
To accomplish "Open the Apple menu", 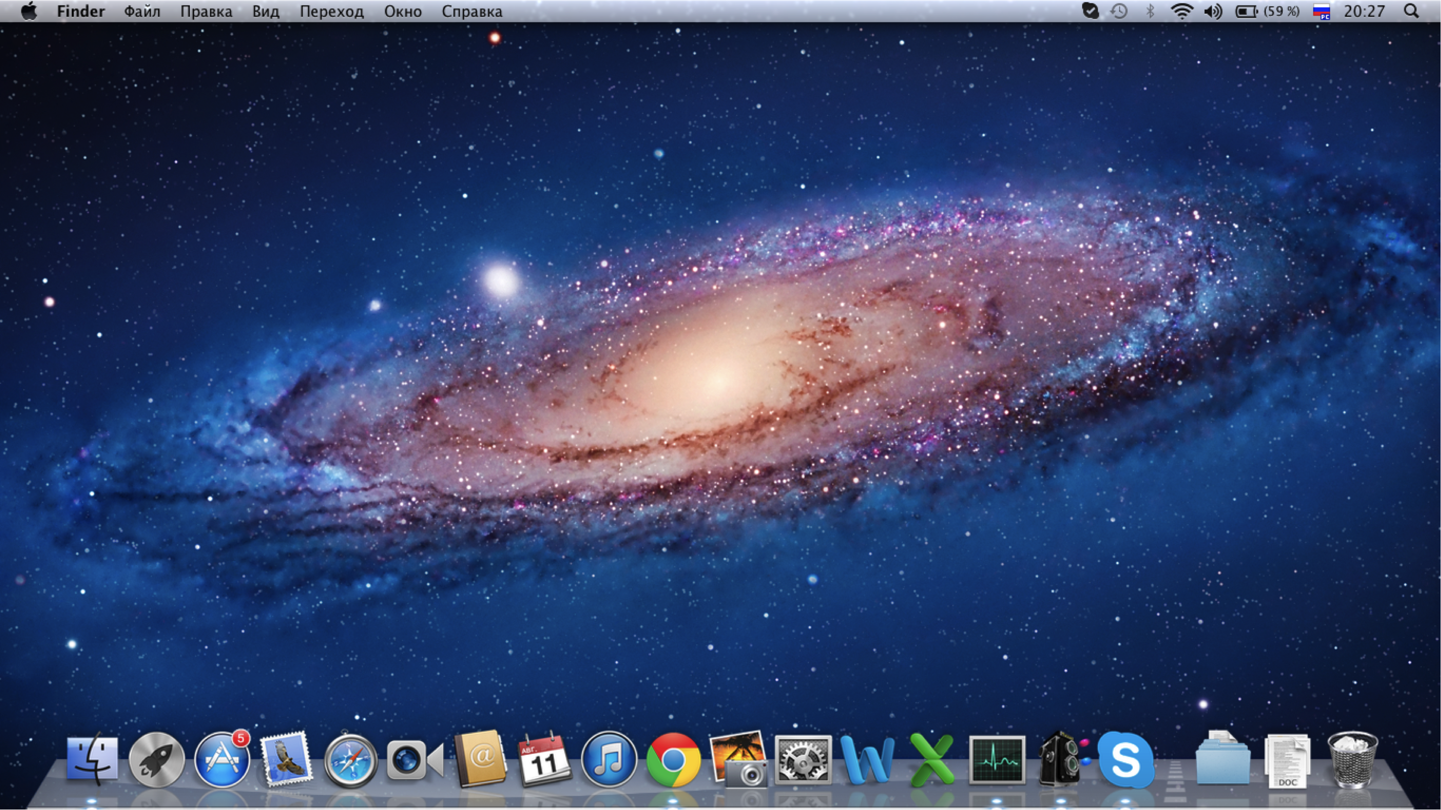I will pos(28,11).
